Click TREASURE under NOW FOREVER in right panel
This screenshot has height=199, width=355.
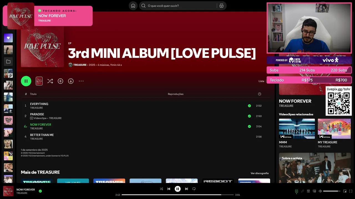pos(286,106)
